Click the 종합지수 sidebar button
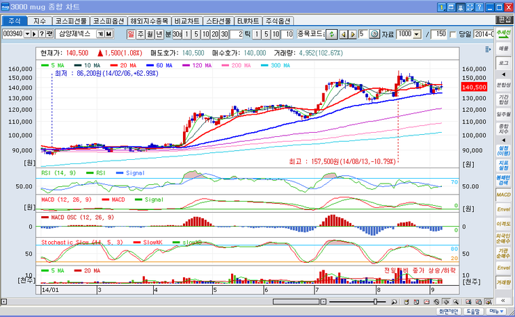 [x=503, y=129]
